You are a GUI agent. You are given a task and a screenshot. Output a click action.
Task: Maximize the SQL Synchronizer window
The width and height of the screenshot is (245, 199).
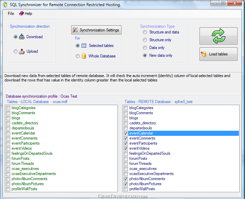pos(223,3)
